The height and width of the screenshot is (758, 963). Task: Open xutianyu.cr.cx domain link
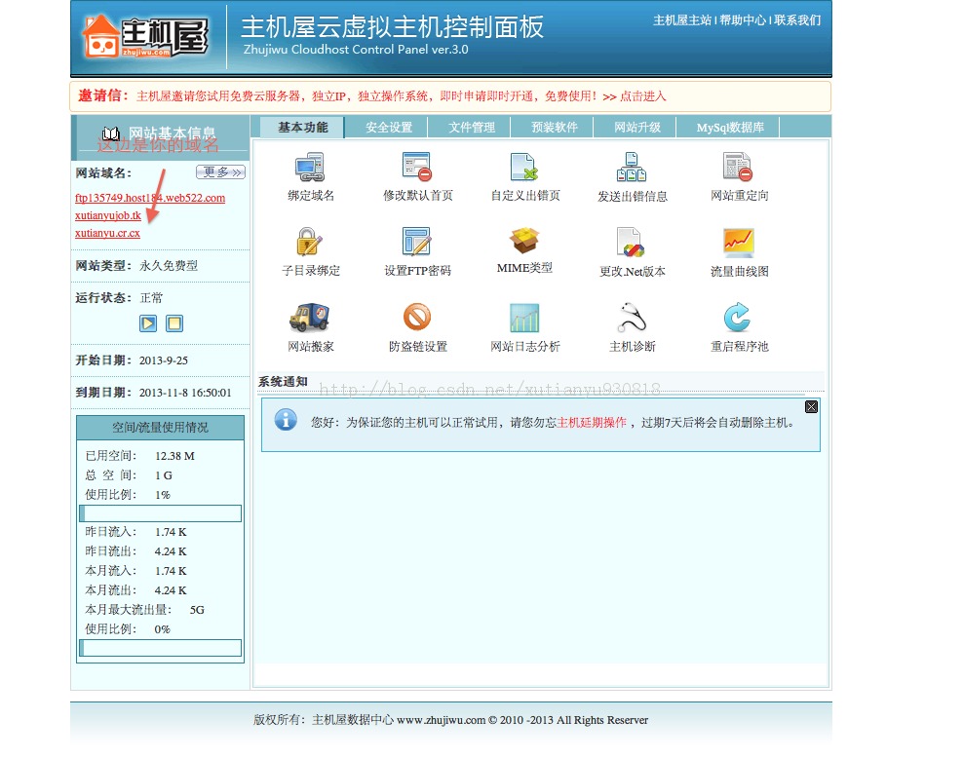[107, 233]
